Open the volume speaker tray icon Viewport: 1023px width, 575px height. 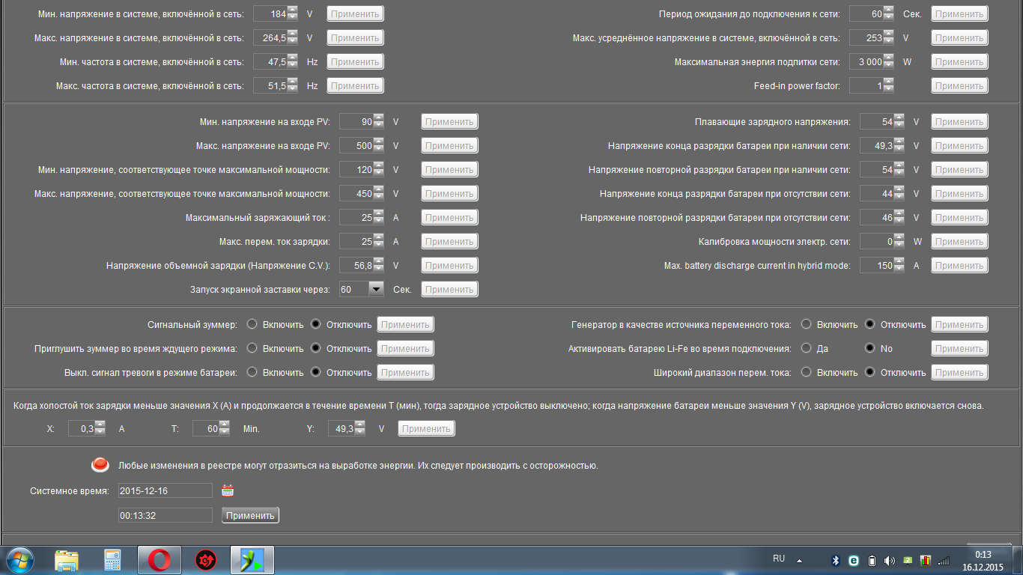tap(890, 560)
